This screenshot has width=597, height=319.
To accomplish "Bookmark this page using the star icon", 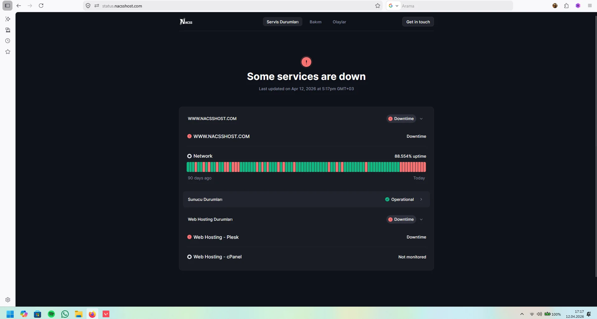I will [377, 6].
